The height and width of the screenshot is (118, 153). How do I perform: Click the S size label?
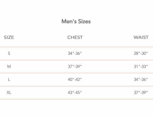9,54
